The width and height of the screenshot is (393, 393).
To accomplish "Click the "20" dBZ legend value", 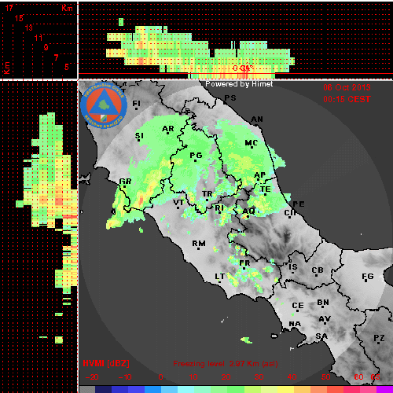I will click(x=226, y=377).
